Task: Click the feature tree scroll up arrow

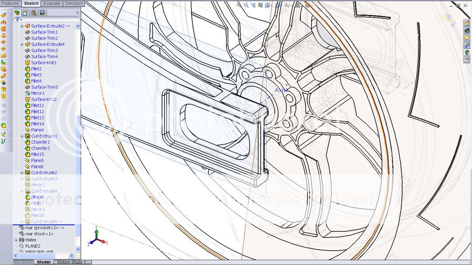Action: coord(78,26)
